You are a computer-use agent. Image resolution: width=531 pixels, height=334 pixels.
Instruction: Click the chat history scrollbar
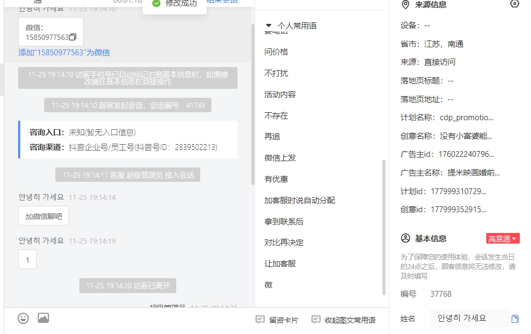point(252,105)
